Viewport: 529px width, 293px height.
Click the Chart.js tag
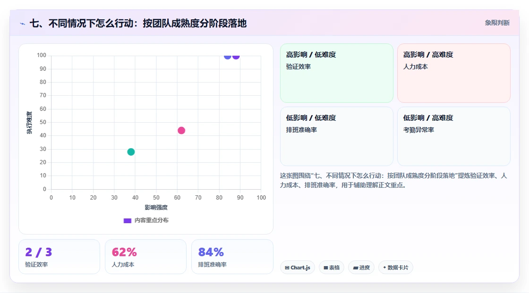tap(298, 268)
